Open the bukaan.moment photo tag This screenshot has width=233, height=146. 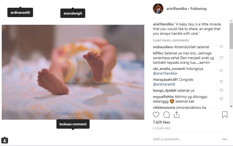(x=73, y=124)
